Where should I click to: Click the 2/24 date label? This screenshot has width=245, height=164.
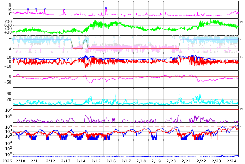click(x=231, y=161)
